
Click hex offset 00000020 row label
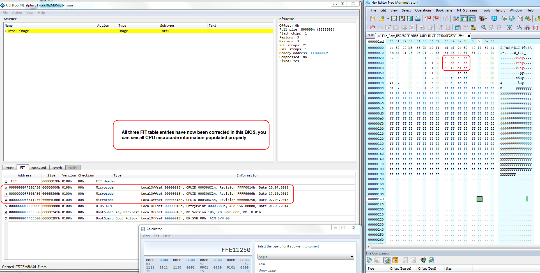[x=376, y=58]
